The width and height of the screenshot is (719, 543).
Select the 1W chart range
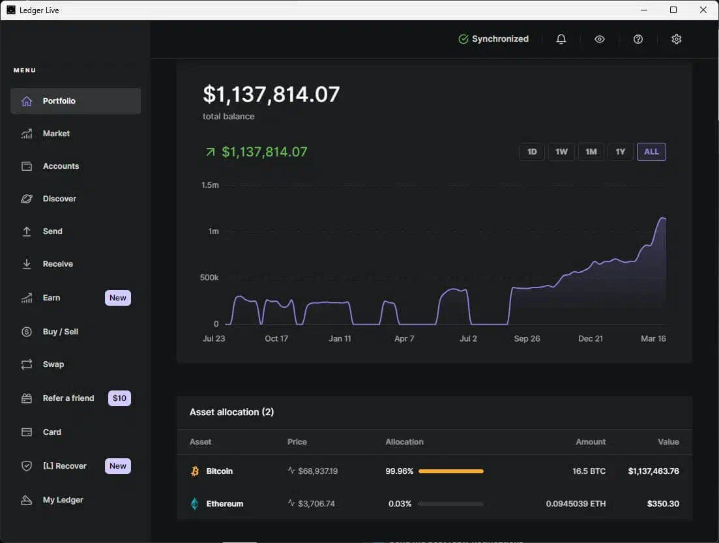click(x=561, y=152)
